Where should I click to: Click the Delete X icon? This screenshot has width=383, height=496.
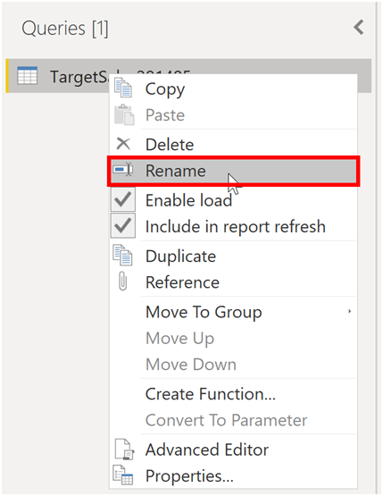click(x=123, y=144)
